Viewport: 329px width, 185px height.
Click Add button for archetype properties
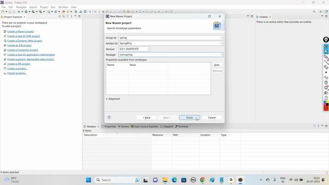point(217,65)
